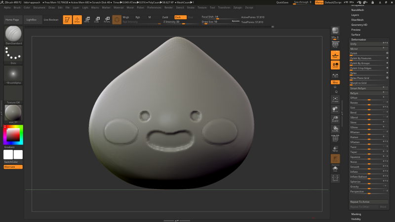
Task: Click Repeat To Active button
Action: pyautogui.click(x=369, y=202)
